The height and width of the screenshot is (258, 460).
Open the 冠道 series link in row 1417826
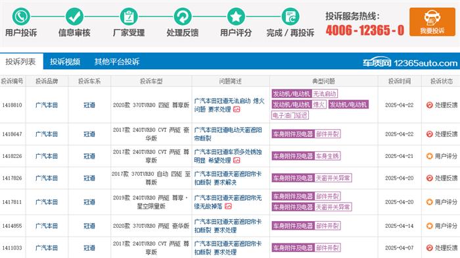89,178
